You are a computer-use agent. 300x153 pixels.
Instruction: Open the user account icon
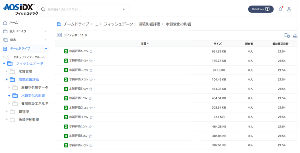(289, 9)
